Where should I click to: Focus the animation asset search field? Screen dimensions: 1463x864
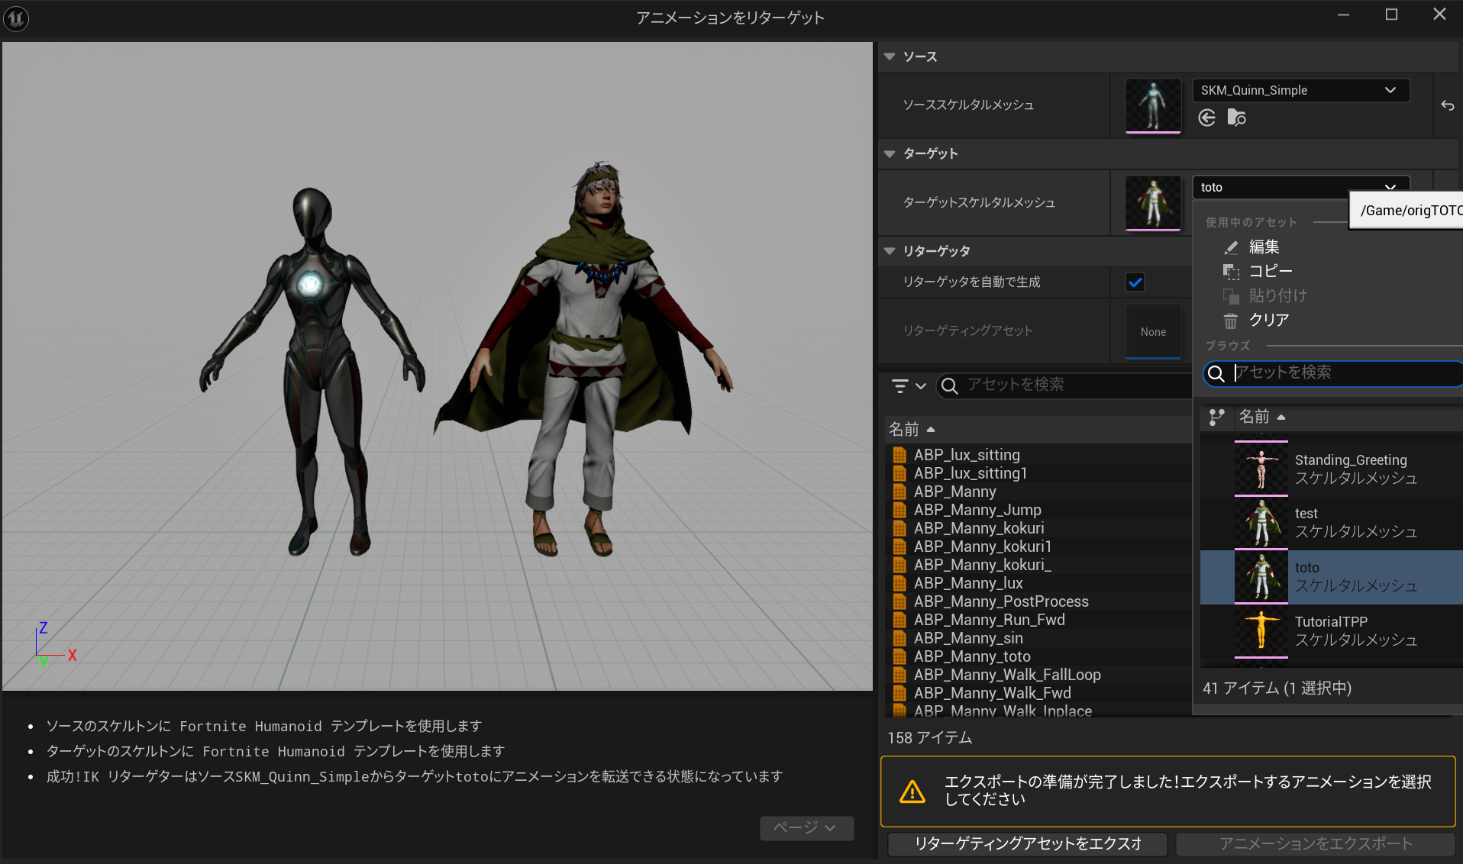[x=1064, y=385]
